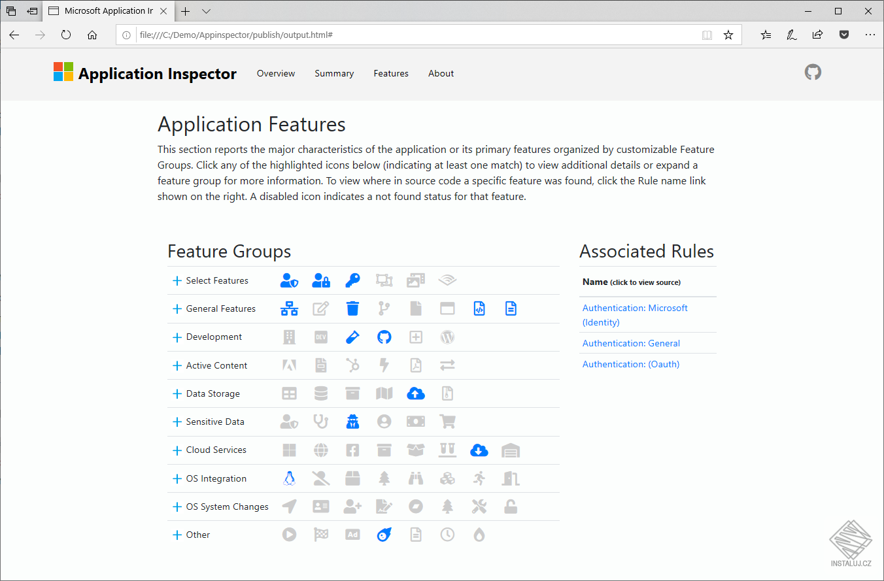Click the key icon in Select Features
Screen dimensions: 884x581
click(x=352, y=280)
